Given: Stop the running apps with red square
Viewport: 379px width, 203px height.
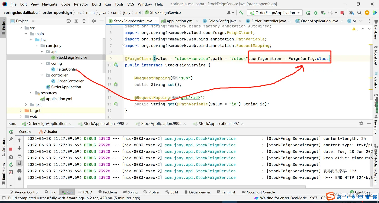Looking at the screenshot, I should click(342, 13).
